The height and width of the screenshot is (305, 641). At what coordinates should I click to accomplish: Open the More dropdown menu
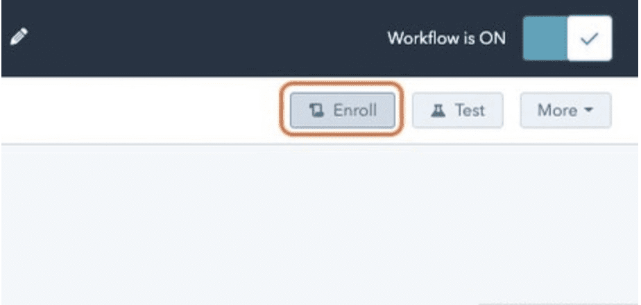pyautogui.click(x=565, y=110)
